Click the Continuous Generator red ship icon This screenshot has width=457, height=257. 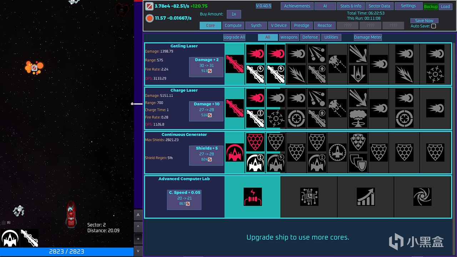[235, 152]
